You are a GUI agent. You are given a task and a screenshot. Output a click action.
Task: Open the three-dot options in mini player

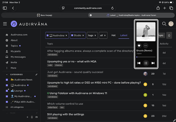click(x=146, y=46)
